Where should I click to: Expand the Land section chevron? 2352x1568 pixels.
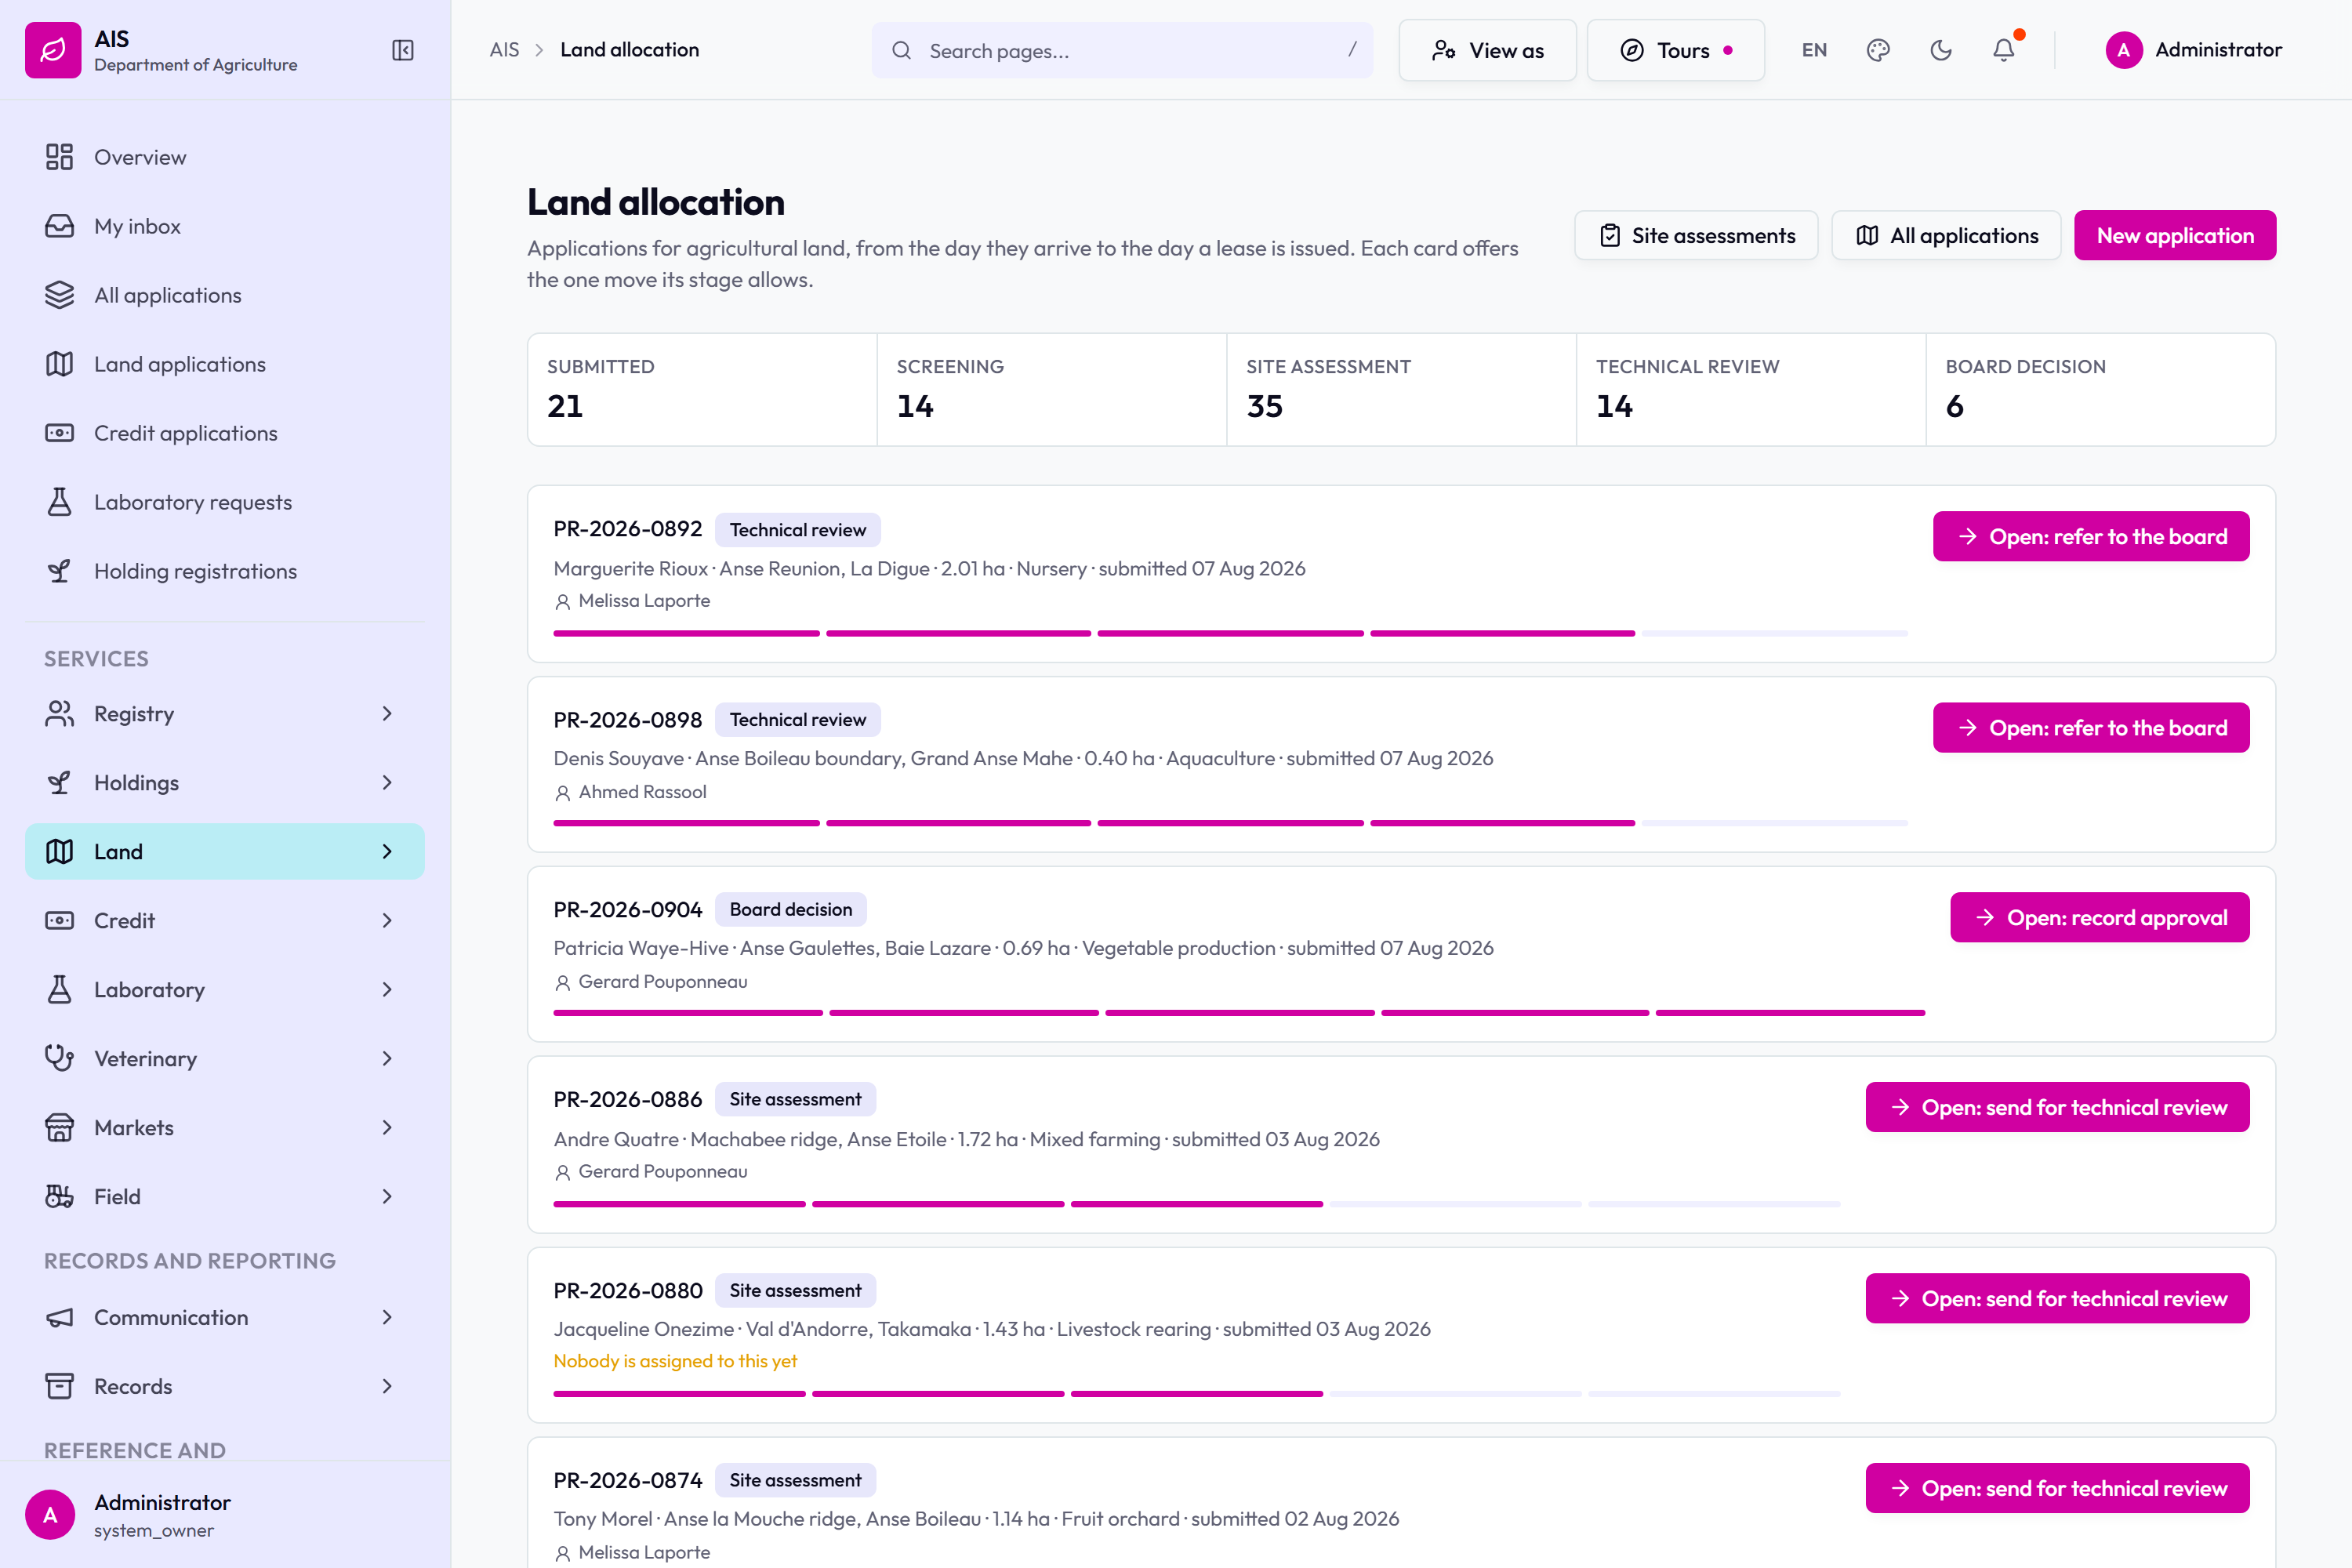[x=387, y=852]
